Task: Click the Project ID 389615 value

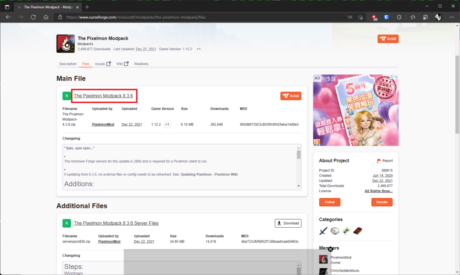Action: (387, 171)
